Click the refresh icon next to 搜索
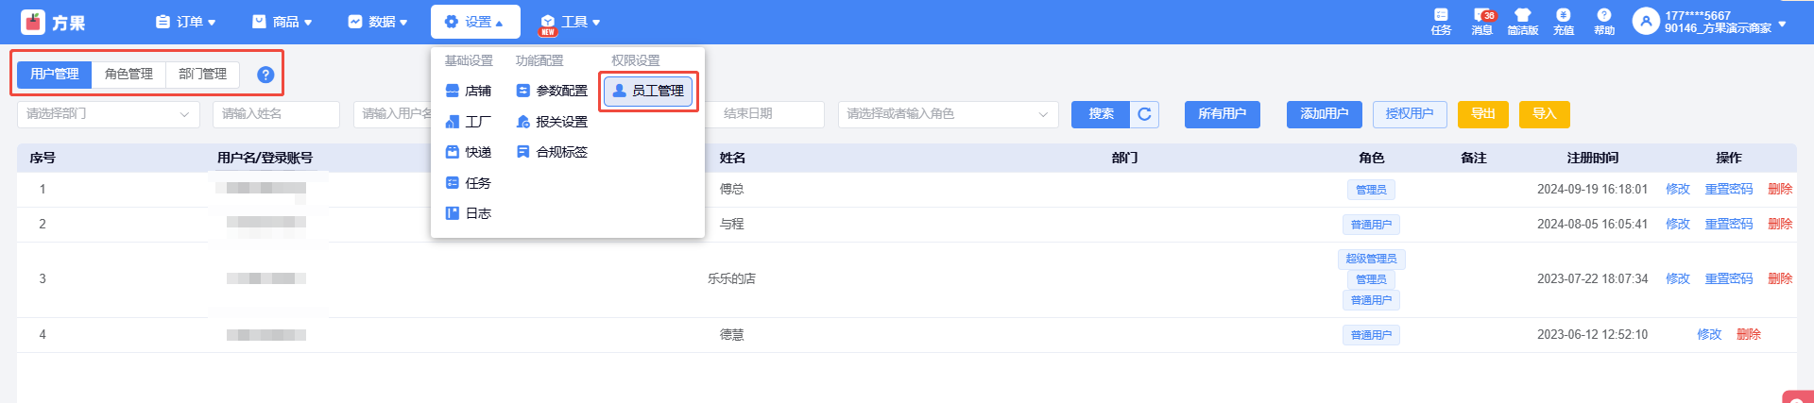The height and width of the screenshot is (403, 1814). [1144, 114]
